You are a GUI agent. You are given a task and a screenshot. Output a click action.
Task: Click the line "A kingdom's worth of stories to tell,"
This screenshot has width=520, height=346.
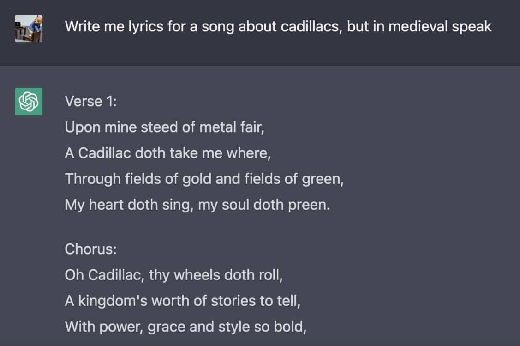[183, 301]
